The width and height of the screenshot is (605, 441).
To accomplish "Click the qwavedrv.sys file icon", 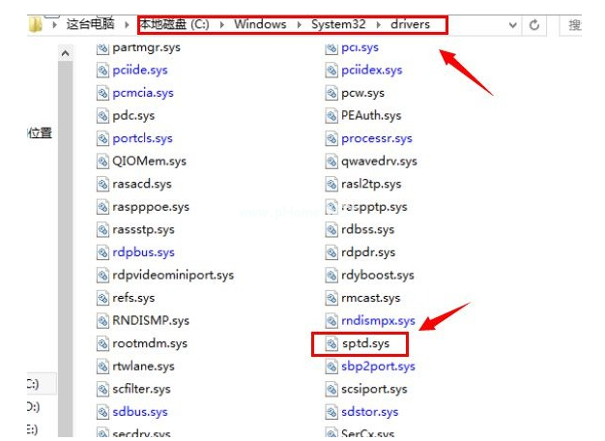I will coord(331,162).
